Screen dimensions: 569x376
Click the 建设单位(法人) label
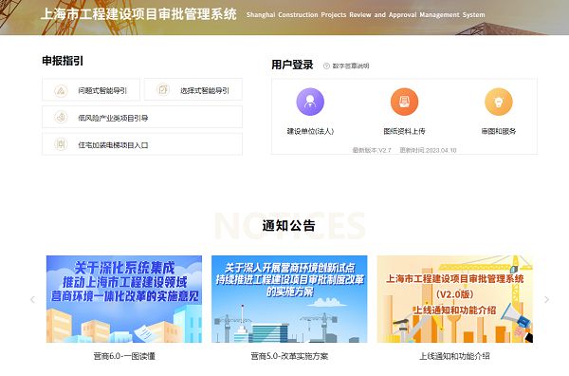pos(310,131)
